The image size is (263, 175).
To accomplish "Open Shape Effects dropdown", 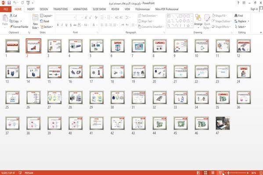I will point(221,27).
